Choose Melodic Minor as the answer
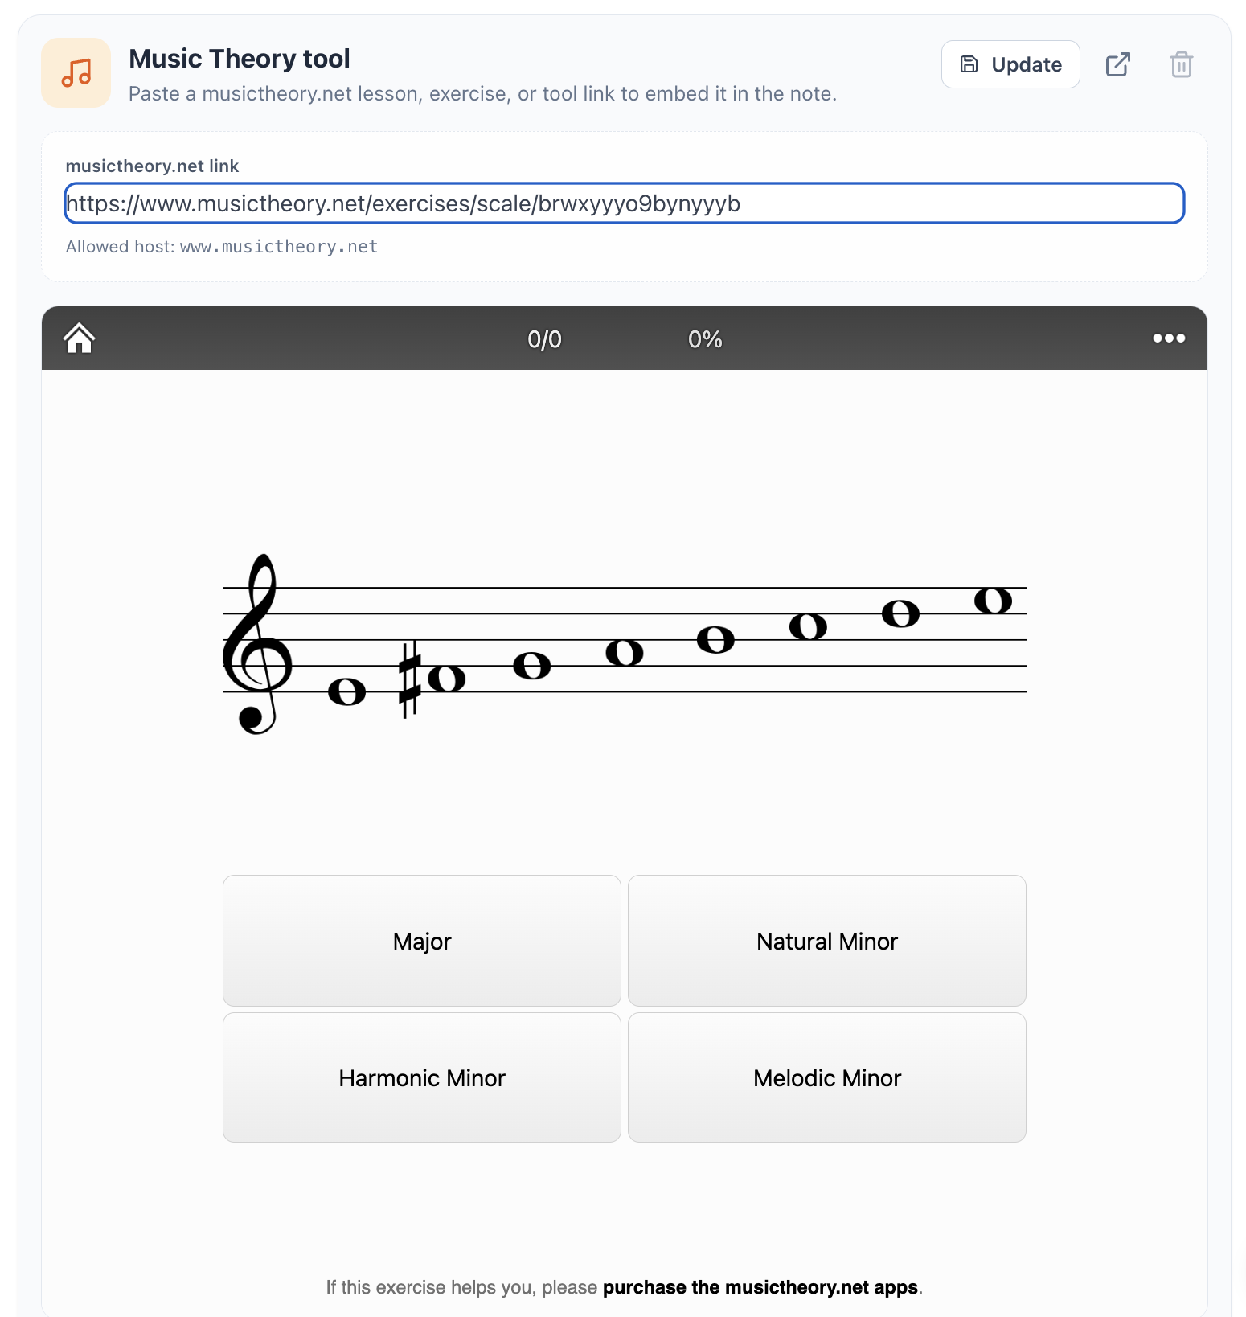Screen dimensions: 1246x1317 tap(826, 1077)
